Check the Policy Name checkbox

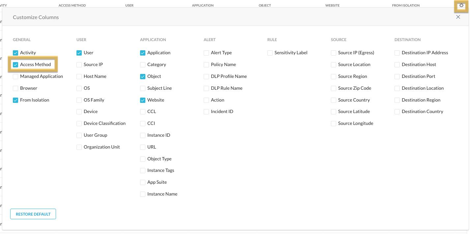point(206,65)
